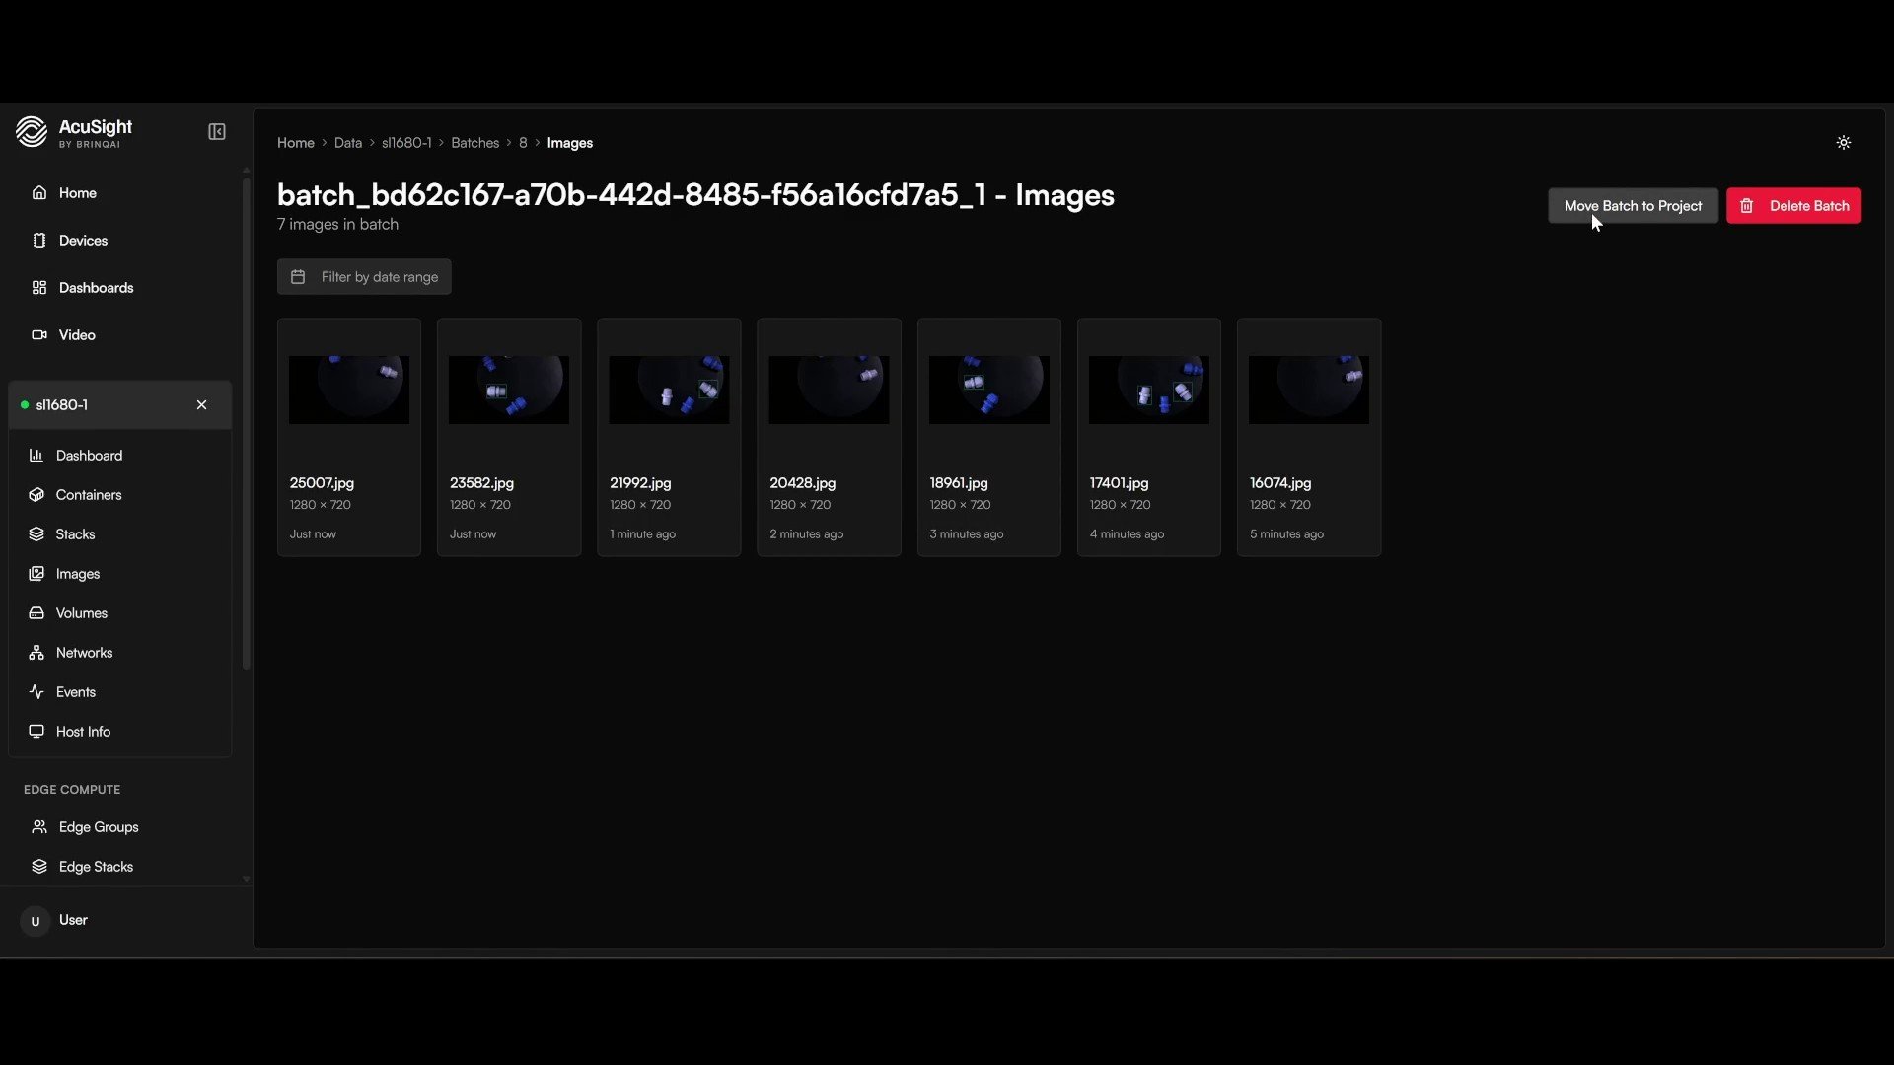Image resolution: width=1894 pixels, height=1065 pixels.
Task: Open the 23582.jpg image thumbnail
Action: (x=509, y=390)
